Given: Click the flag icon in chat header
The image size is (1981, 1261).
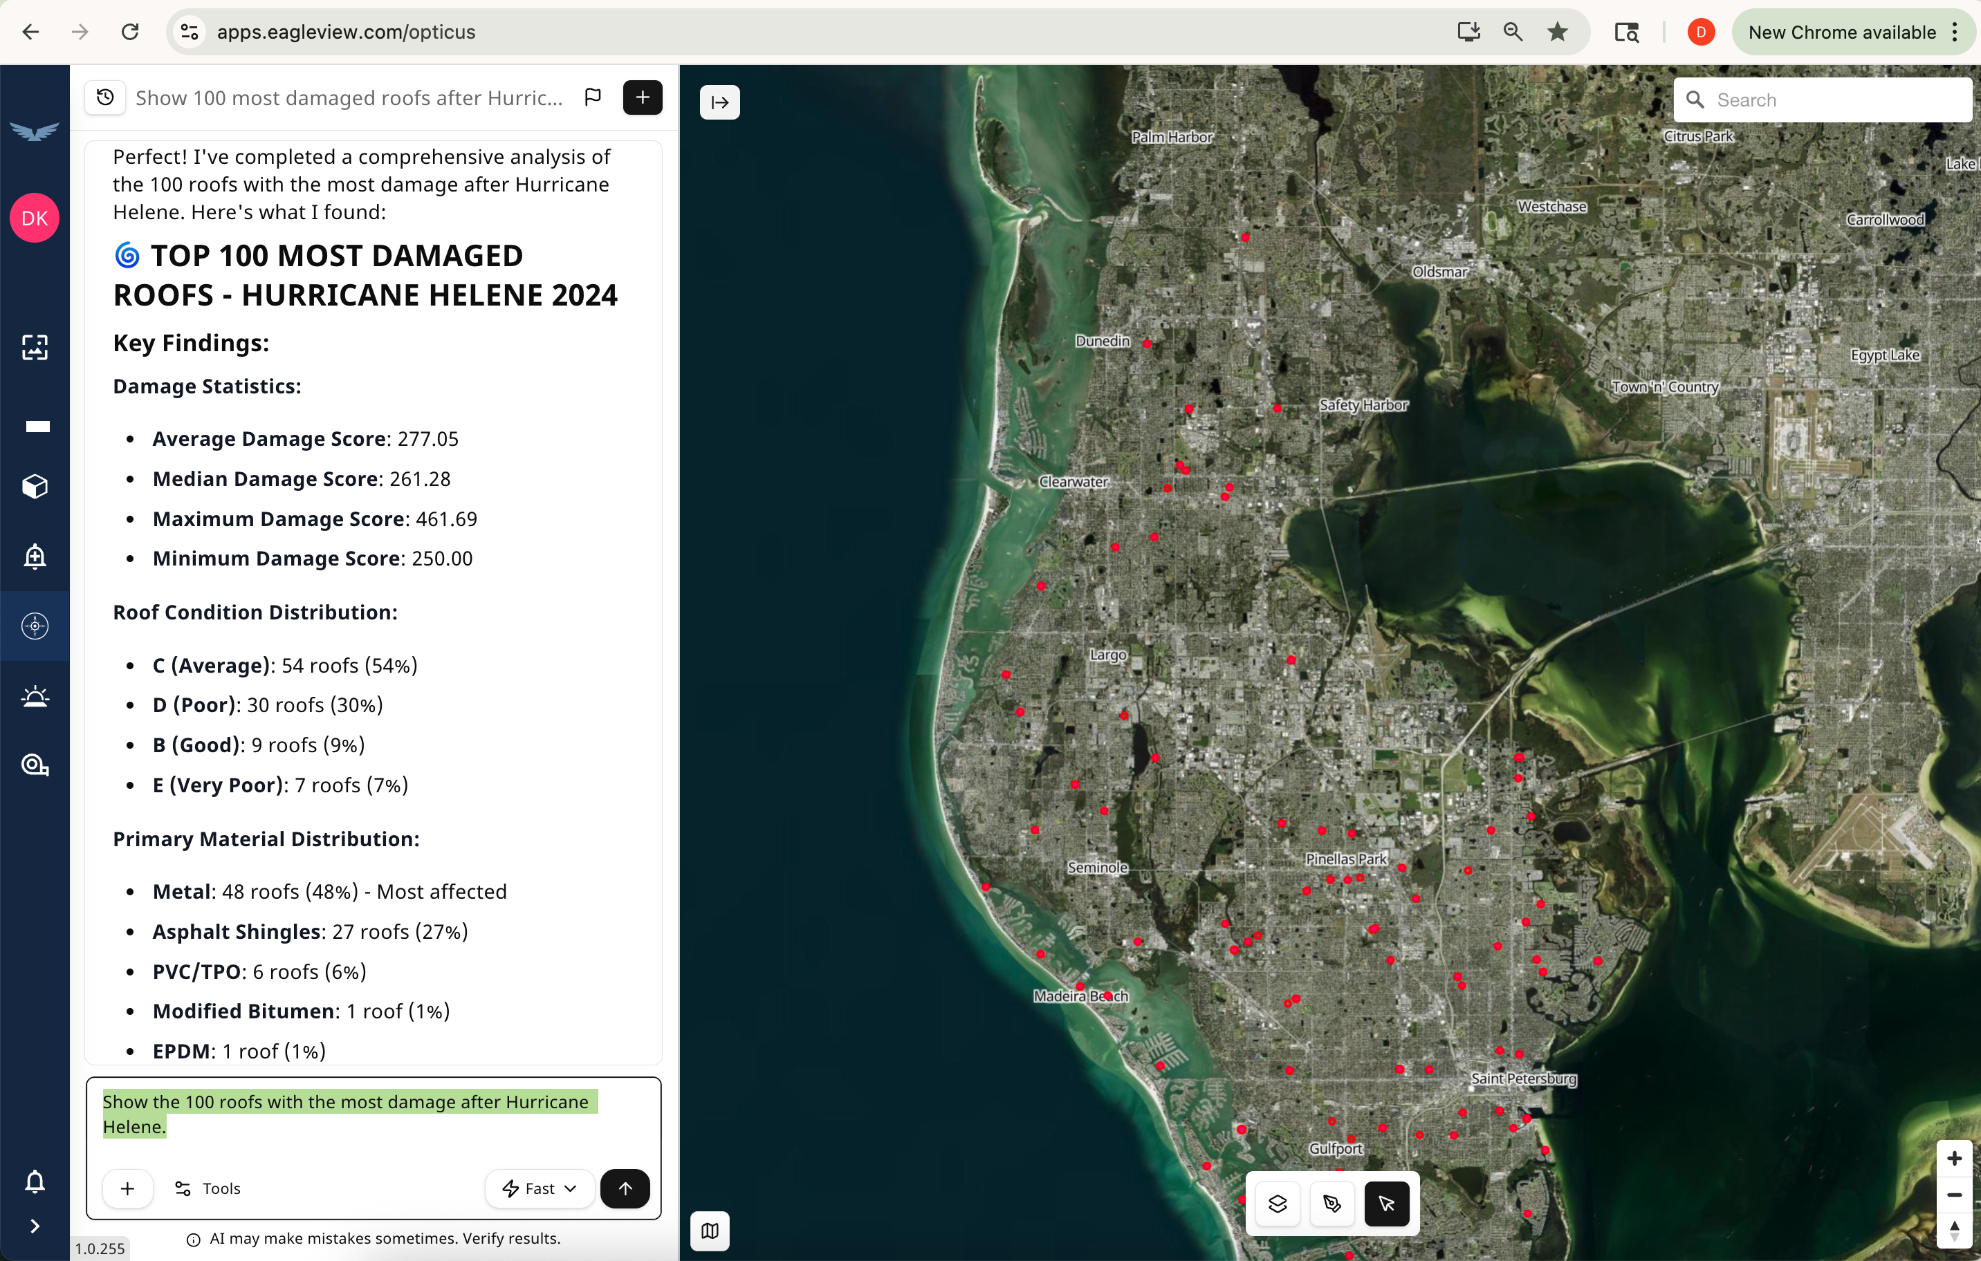Looking at the screenshot, I should click(x=592, y=97).
